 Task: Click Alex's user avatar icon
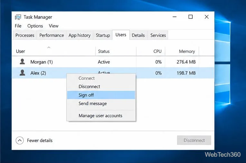click(x=22, y=73)
